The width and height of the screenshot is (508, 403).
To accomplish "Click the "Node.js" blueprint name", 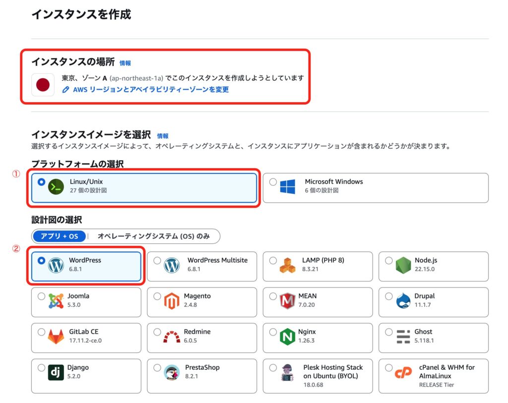I will tap(426, 261).
